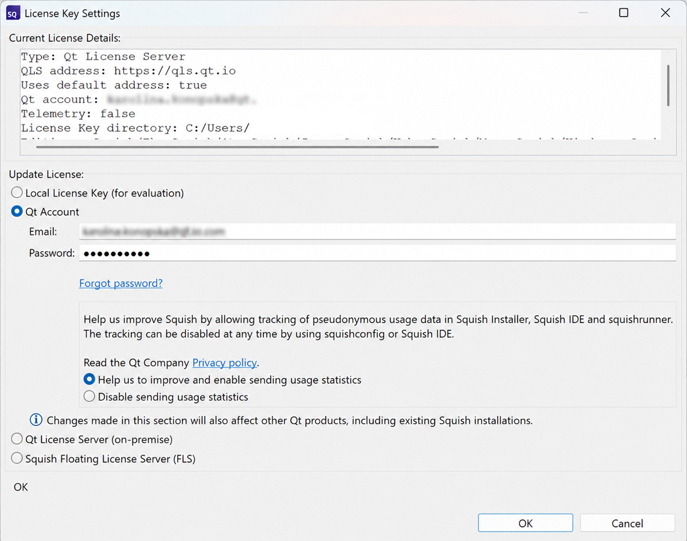Click the horizontal scrollbar of license details

237,147
